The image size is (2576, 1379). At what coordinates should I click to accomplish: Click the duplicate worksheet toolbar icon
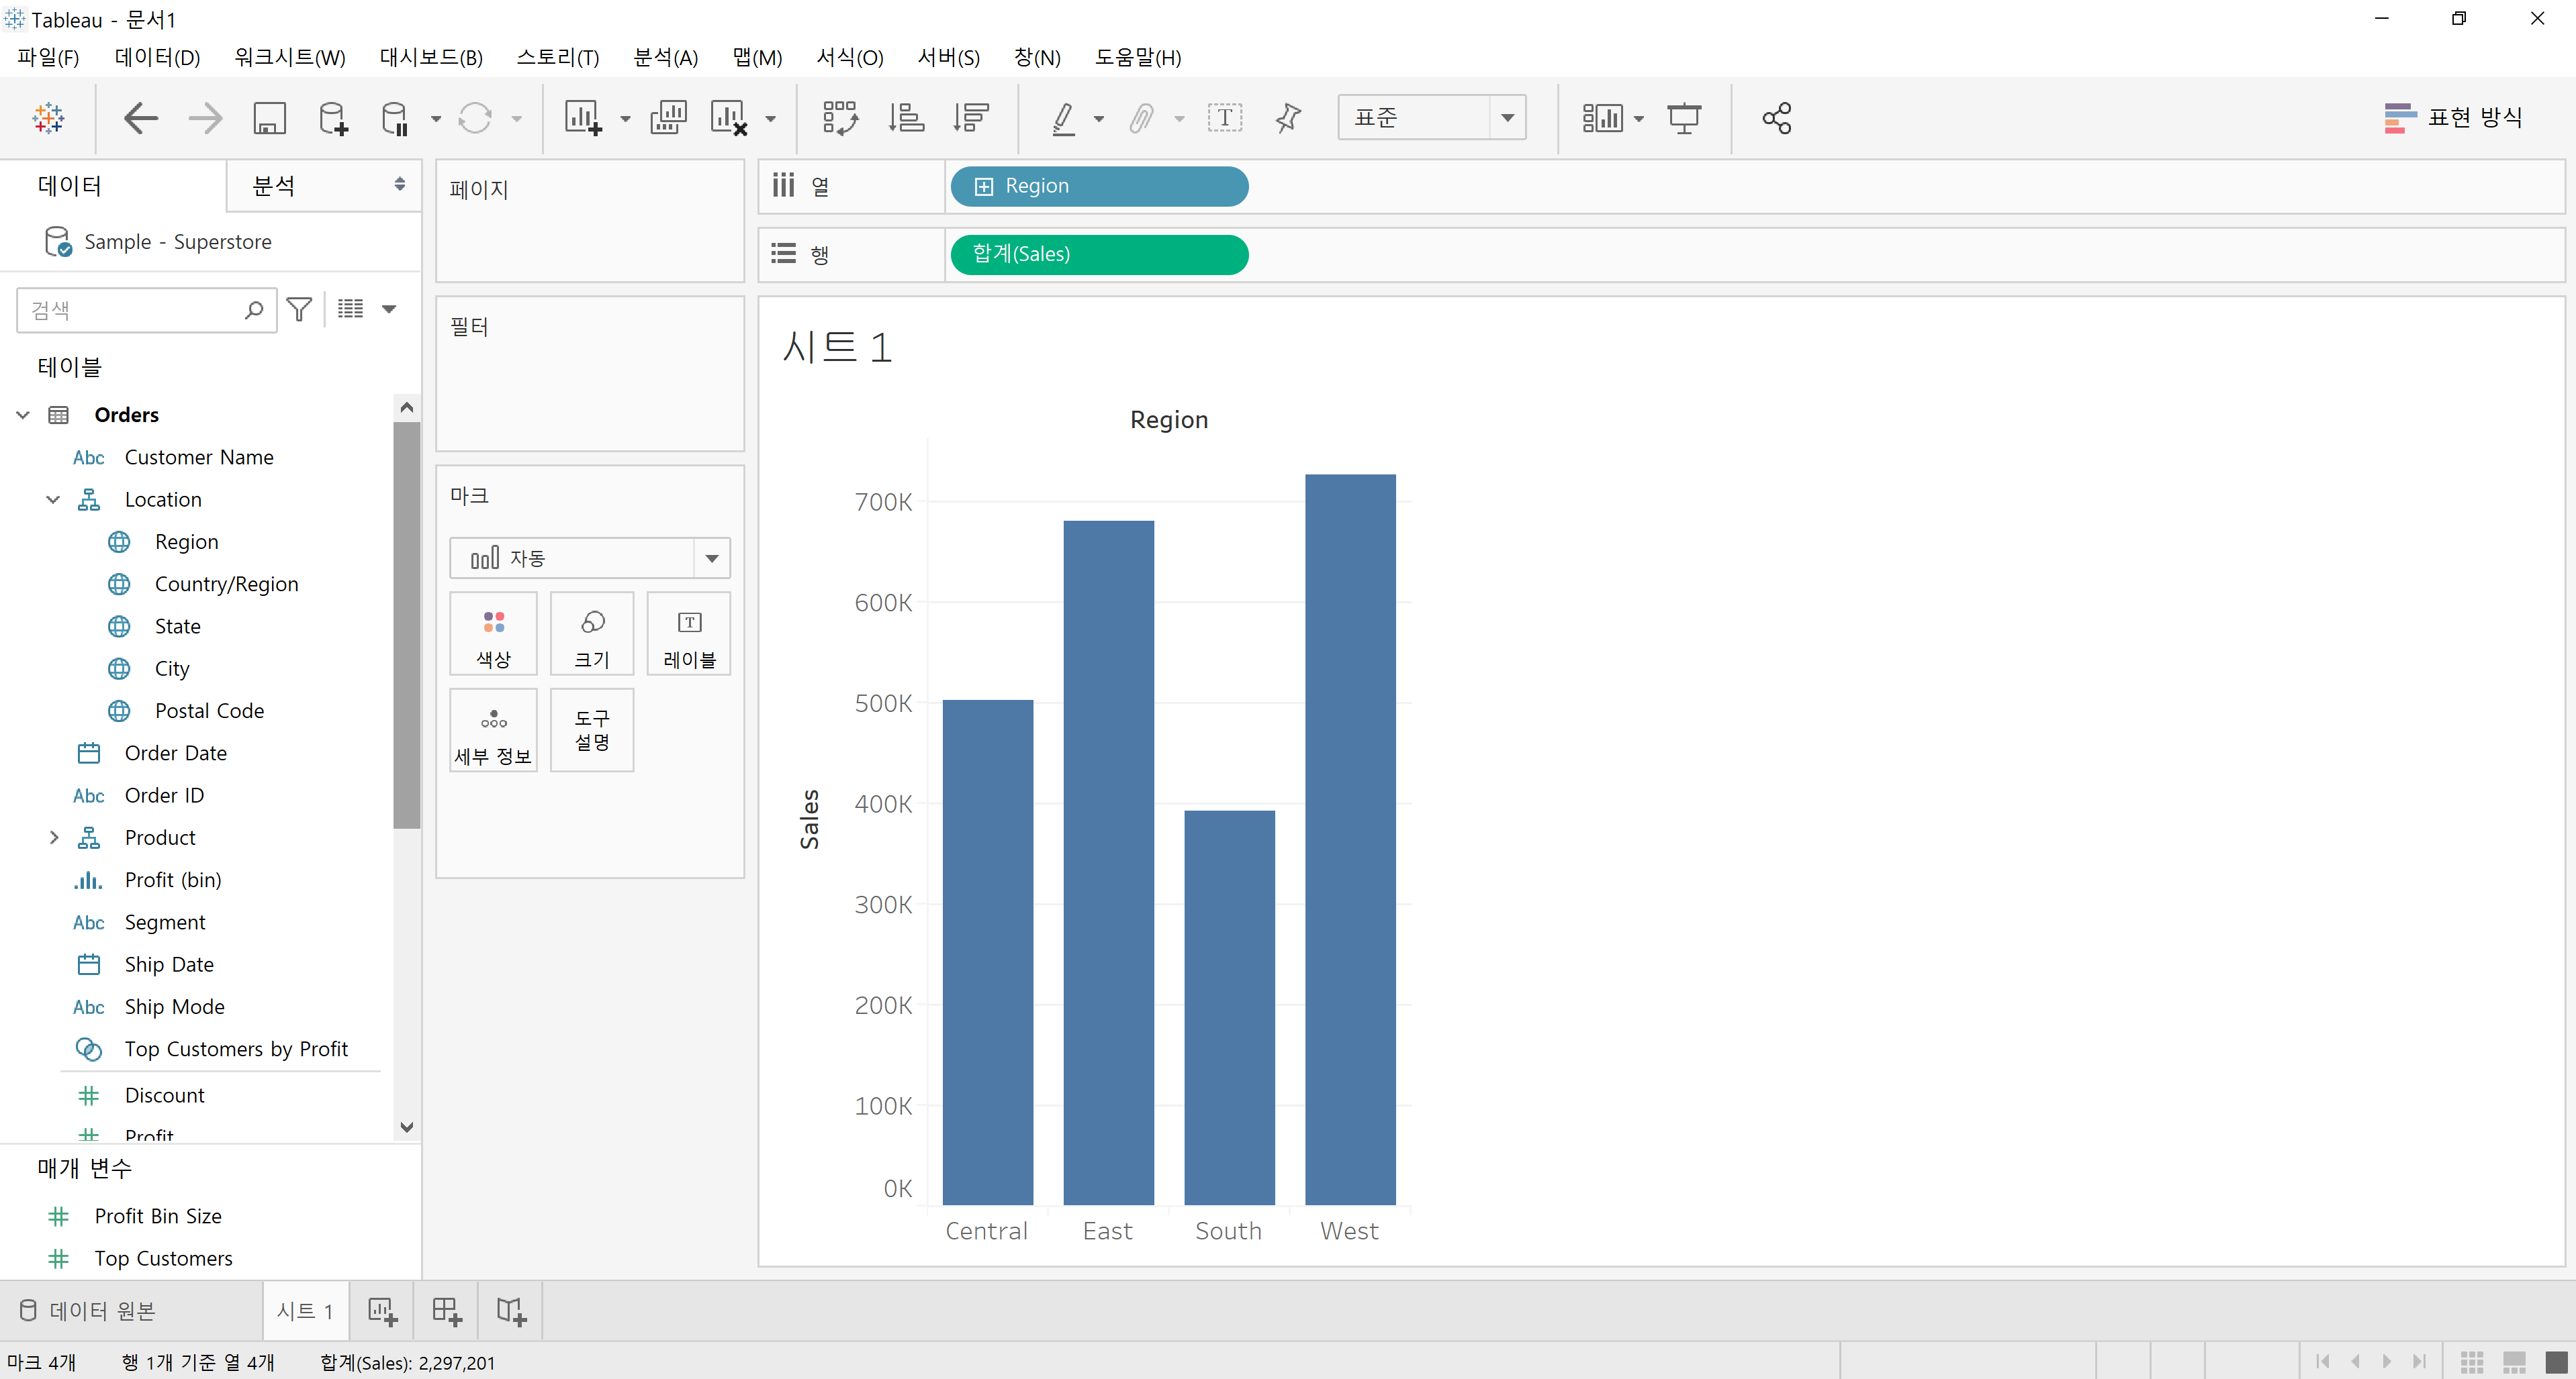click(668, 118)
